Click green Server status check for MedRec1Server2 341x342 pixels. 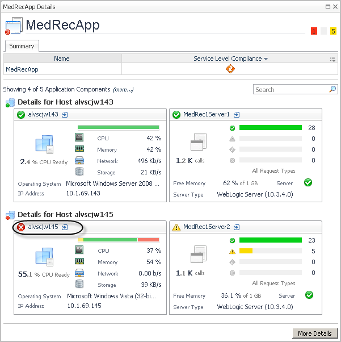309,295
